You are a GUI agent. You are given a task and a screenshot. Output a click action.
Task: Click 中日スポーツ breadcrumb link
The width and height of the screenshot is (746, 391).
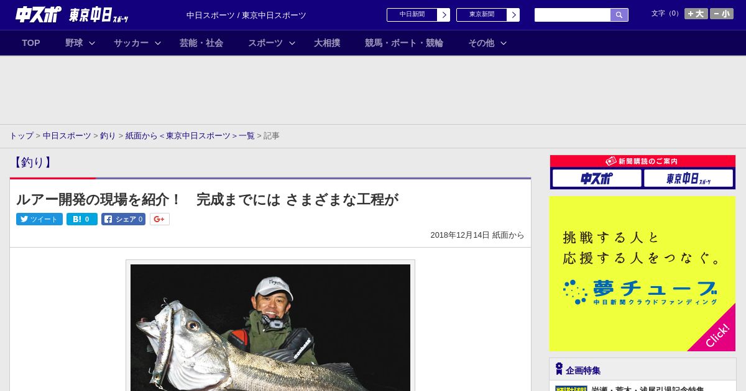pos(67,135)
